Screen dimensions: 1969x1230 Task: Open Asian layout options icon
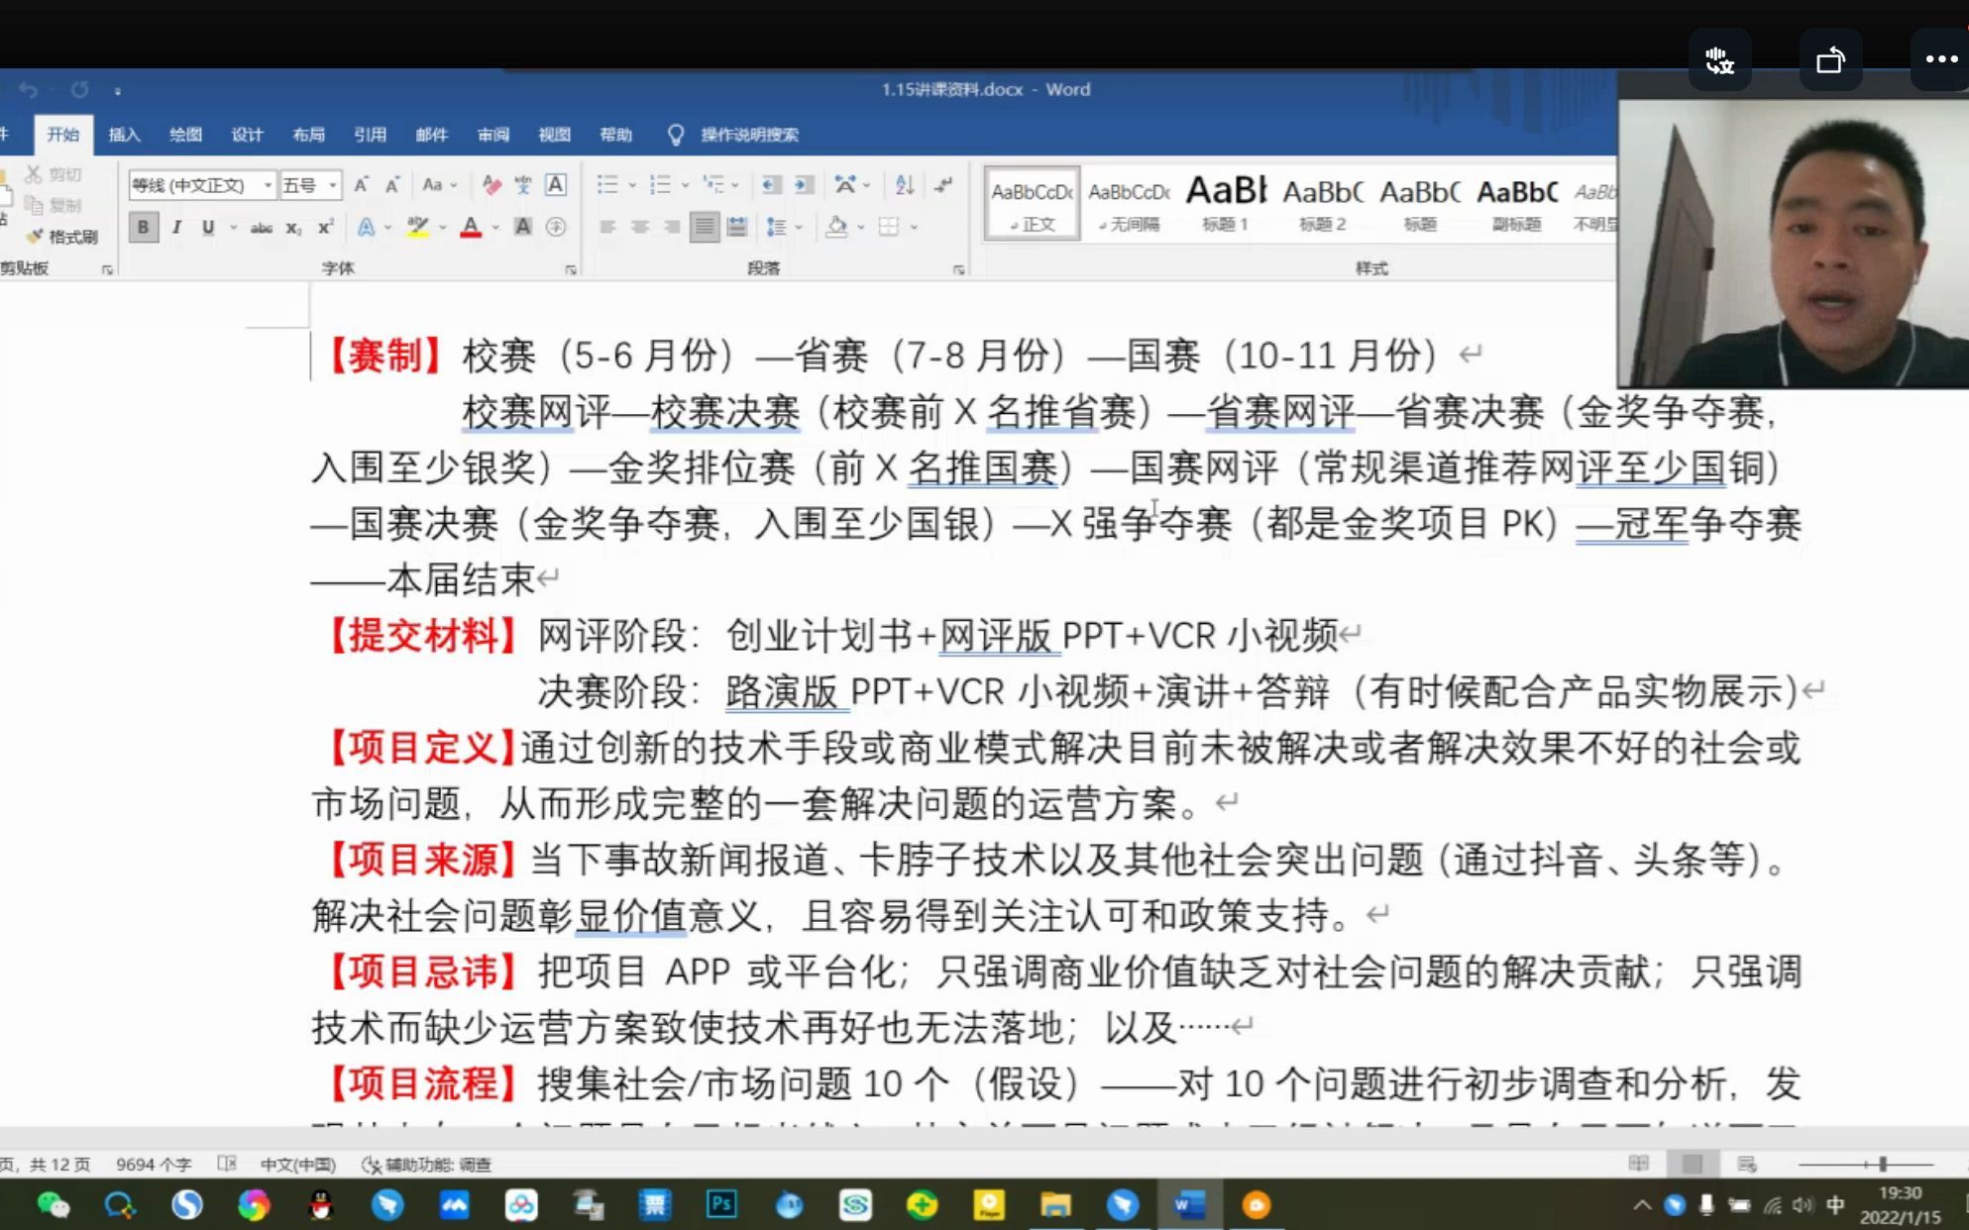[x=845, y=184]
